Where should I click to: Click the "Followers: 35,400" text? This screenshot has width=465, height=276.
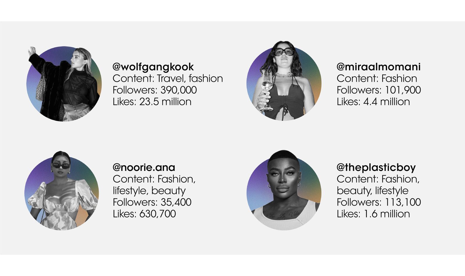(152, 202)
